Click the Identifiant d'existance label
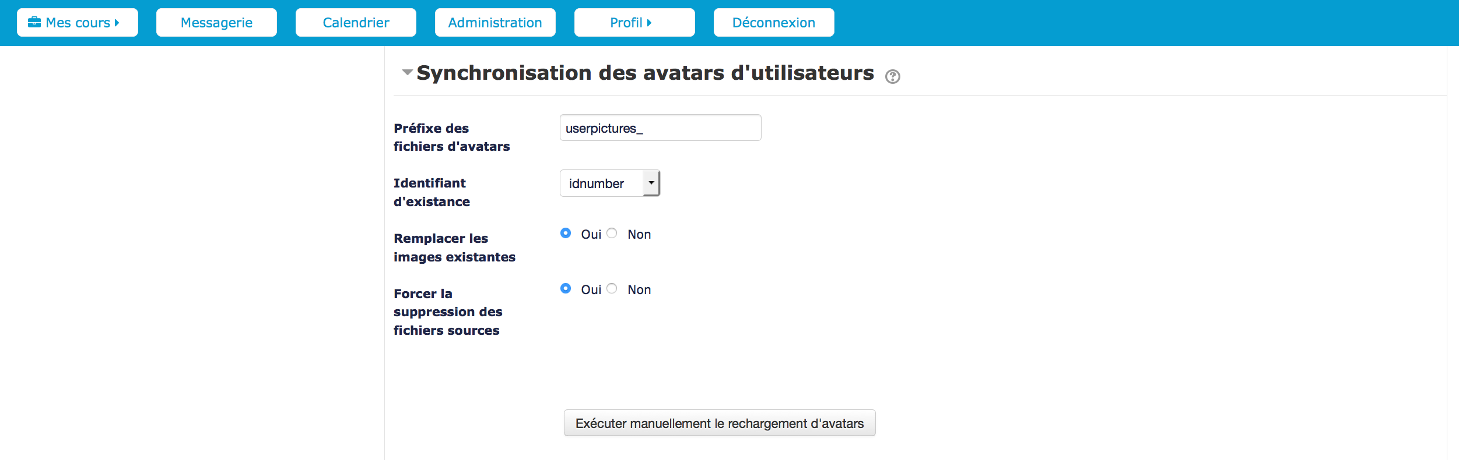Screen dimensions: 1459x460 click(432, 192)
